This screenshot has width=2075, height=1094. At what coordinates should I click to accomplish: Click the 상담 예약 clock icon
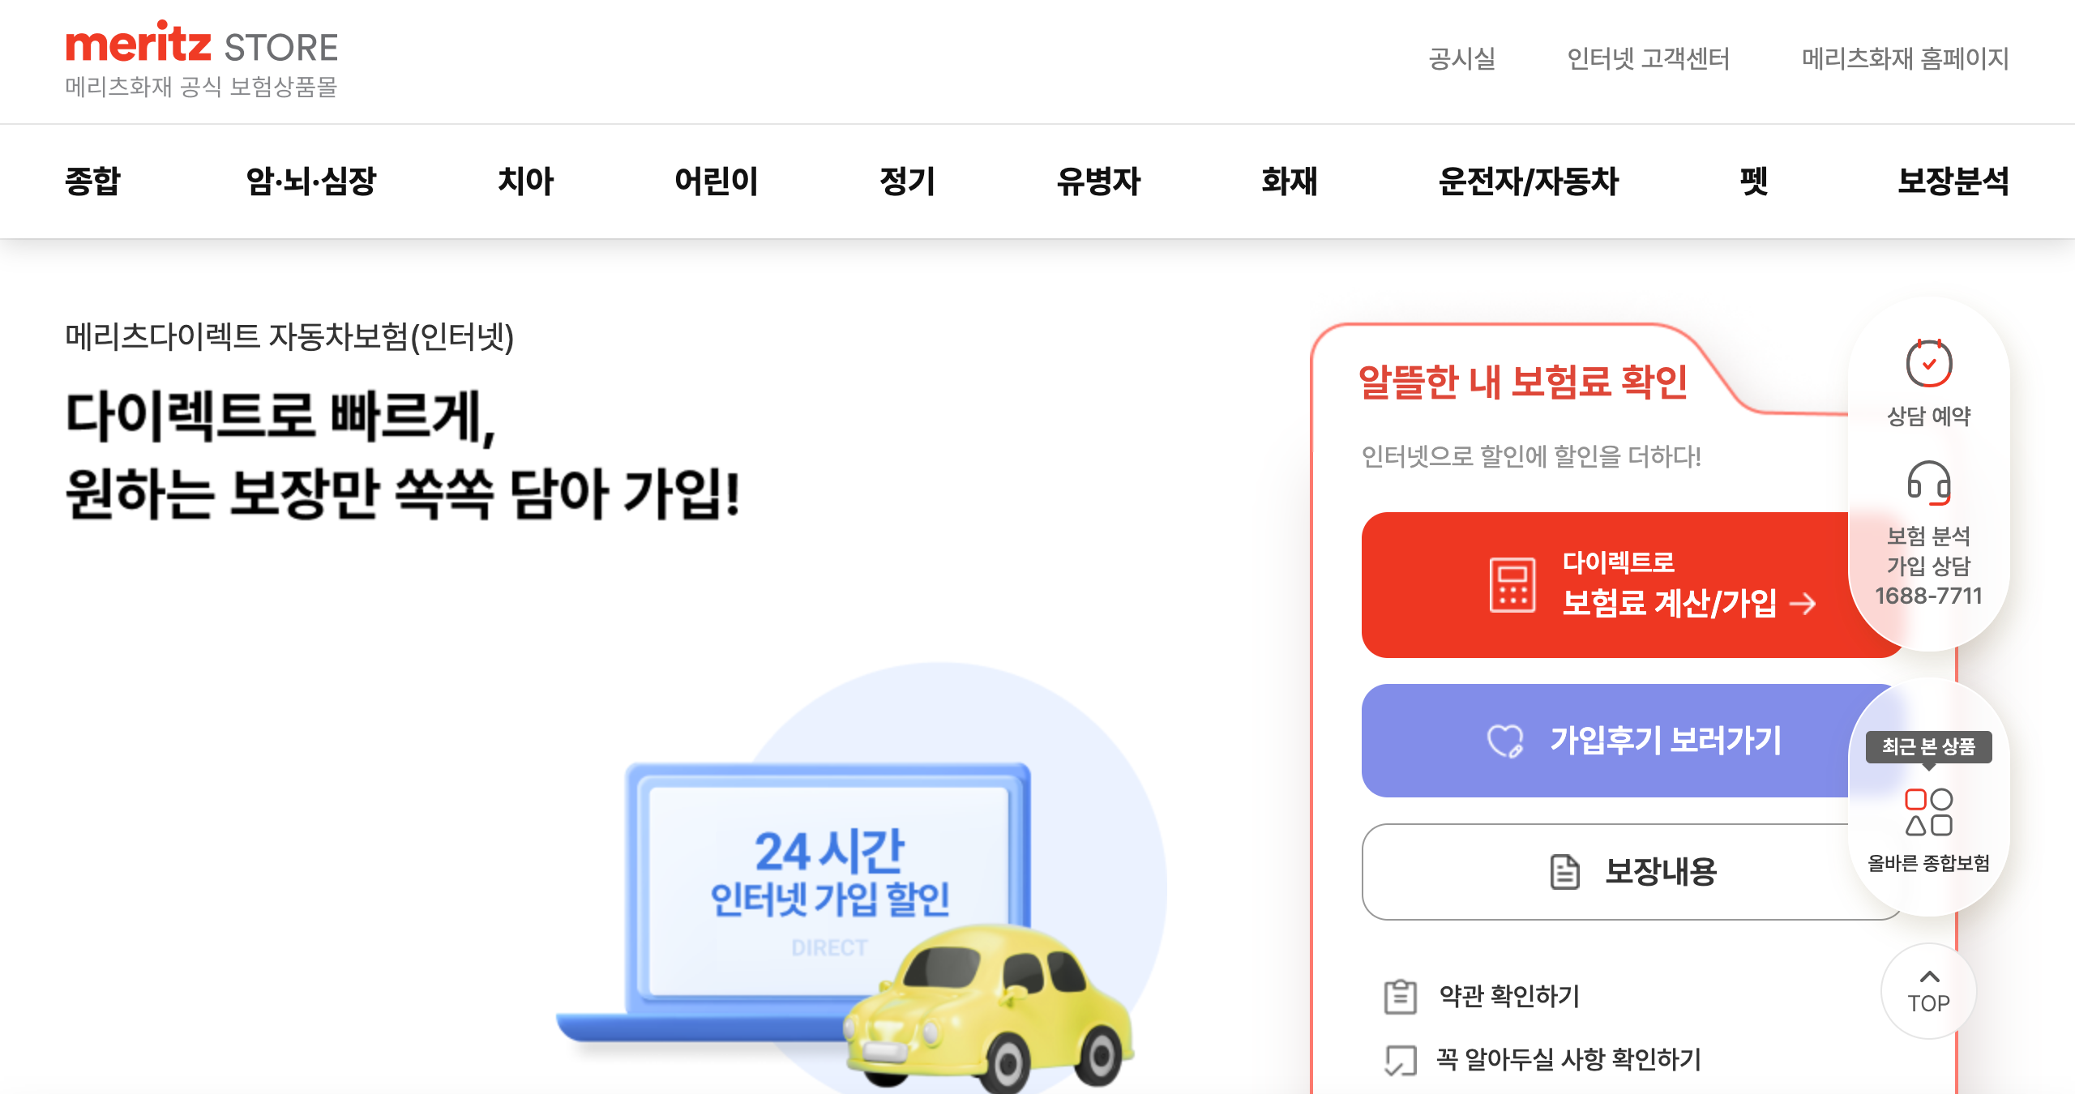pos(1928,362)
